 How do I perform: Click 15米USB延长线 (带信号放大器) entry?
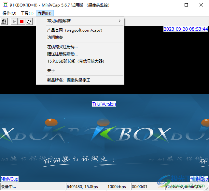tap(80, 61)
